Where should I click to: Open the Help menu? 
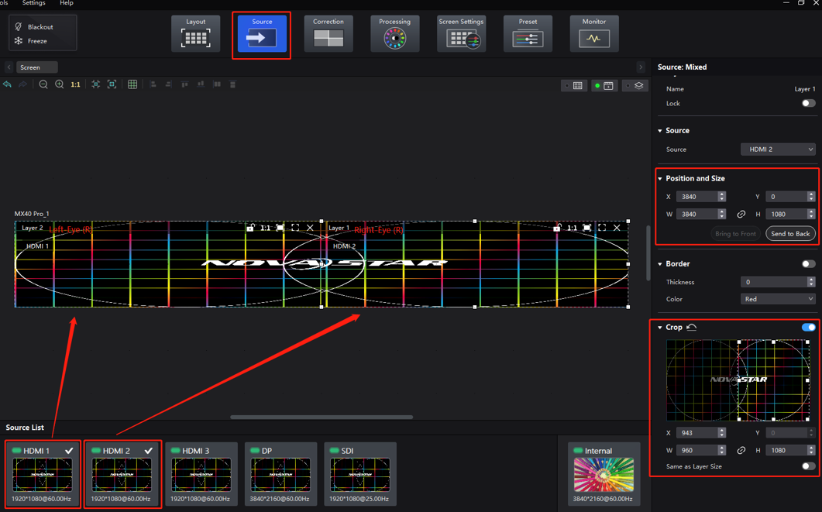coord(67,3)
